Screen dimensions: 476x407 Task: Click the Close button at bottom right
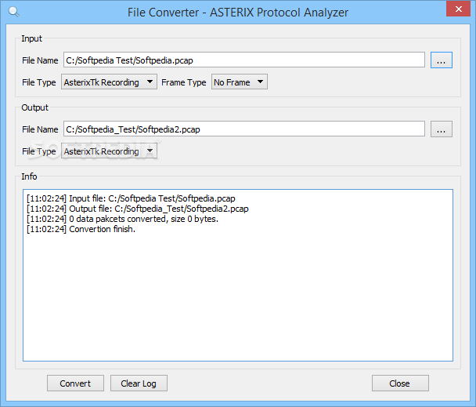tap(400, 383)
